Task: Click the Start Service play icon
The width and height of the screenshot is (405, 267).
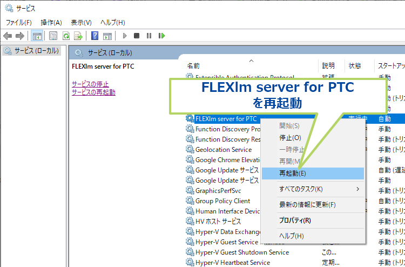Action: pos(125,36)
